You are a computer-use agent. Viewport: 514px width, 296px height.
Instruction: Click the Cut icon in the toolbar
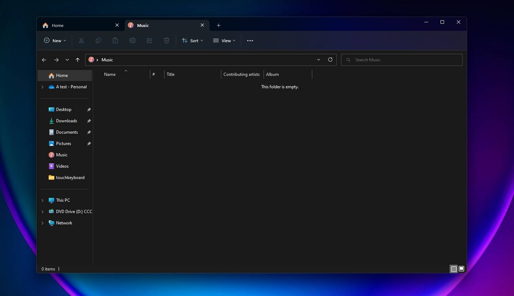click(x=81, y=40)
